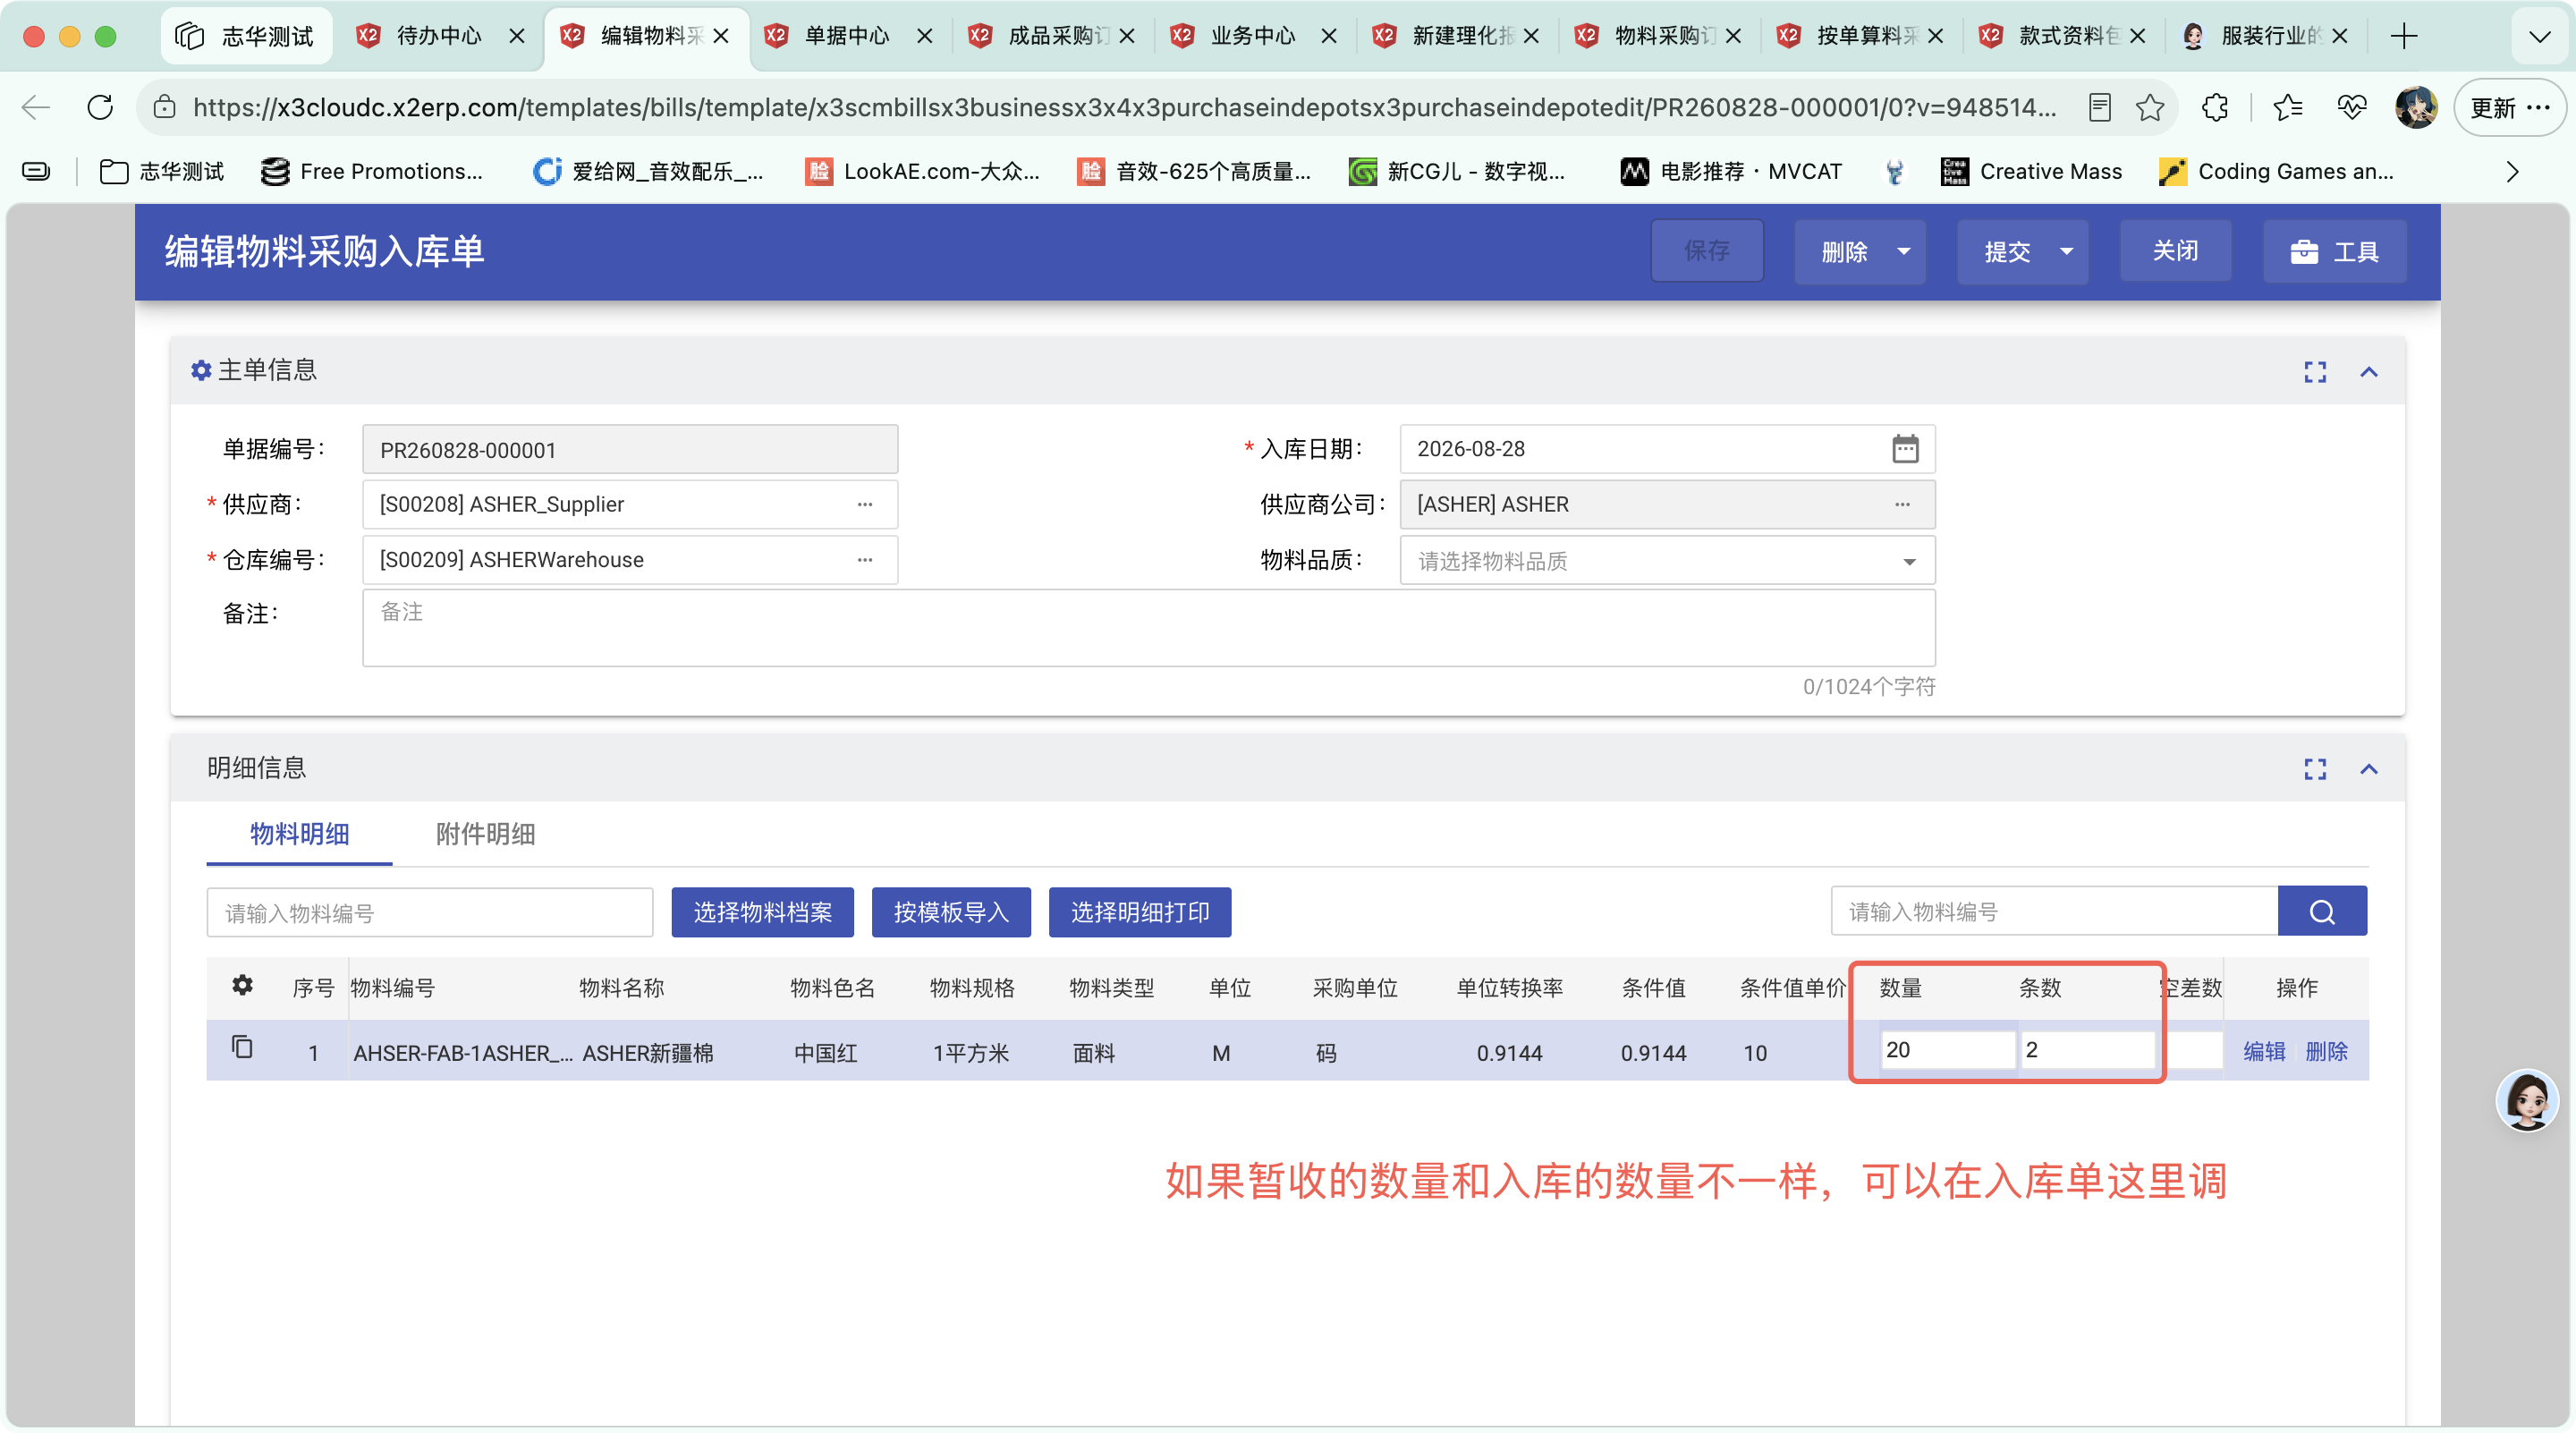Search materials with the magnifier button
2576x1433 pixels.
(2321, 911)
